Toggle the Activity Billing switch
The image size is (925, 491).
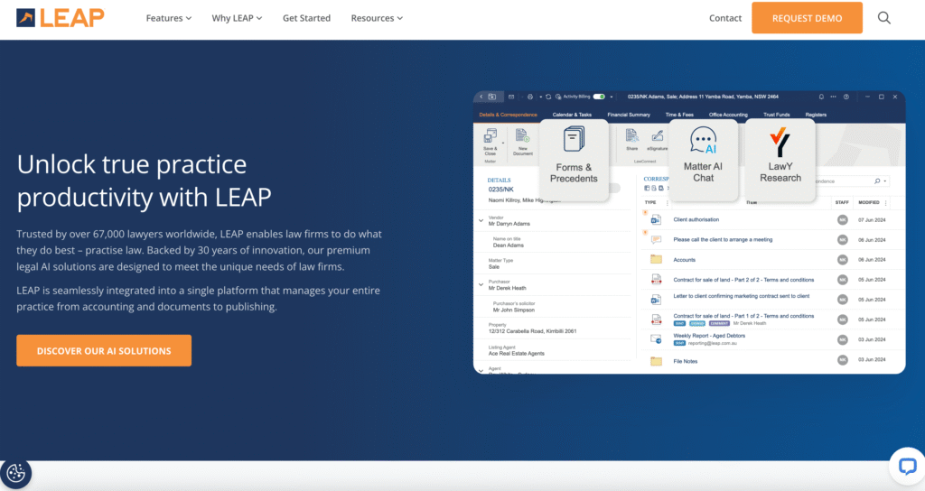(x=600, y=97)
